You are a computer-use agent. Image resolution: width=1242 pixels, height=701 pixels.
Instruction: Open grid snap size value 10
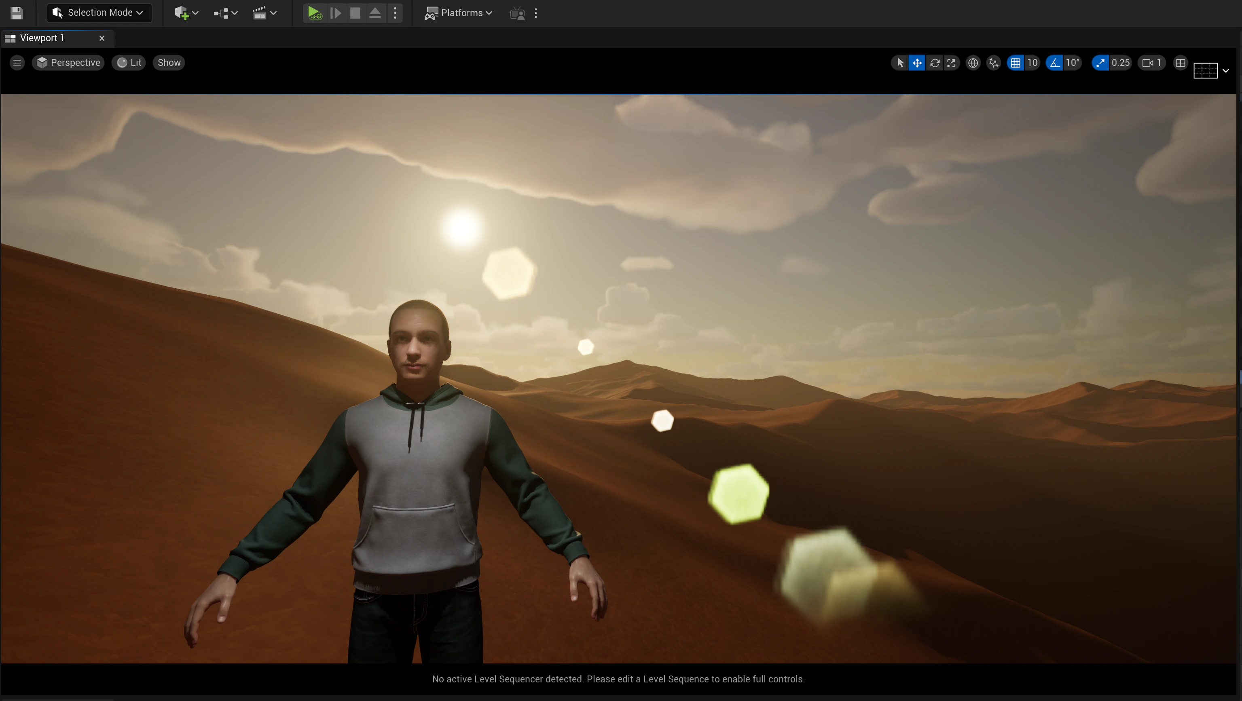pyautogui.click(x=1032, y=63)
